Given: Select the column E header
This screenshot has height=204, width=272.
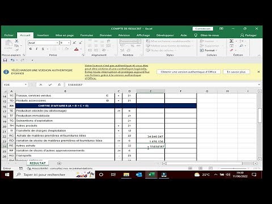Looking at the screenshot, I should (150, 91).
